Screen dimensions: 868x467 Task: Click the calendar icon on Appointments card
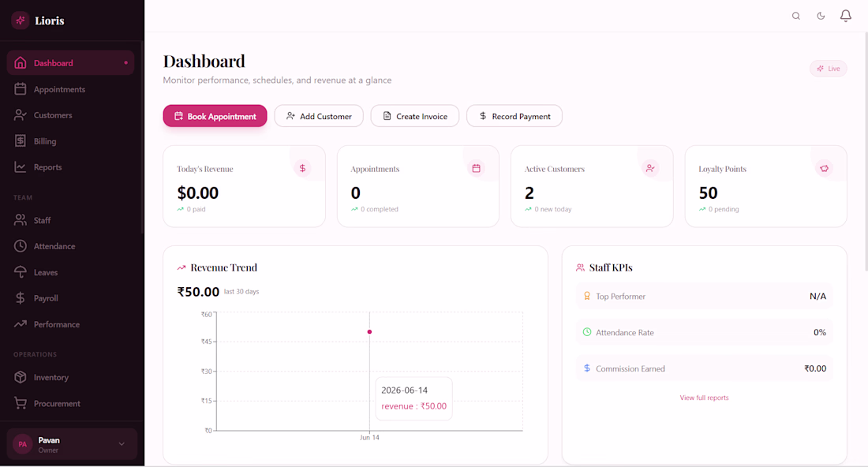476,168
